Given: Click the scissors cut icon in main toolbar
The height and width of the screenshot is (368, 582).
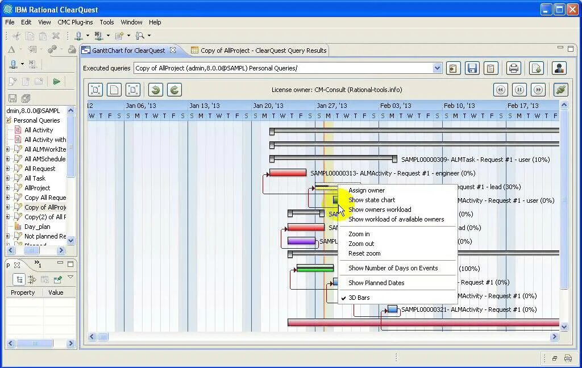Looking at the screenshot, I should point(16,36).
